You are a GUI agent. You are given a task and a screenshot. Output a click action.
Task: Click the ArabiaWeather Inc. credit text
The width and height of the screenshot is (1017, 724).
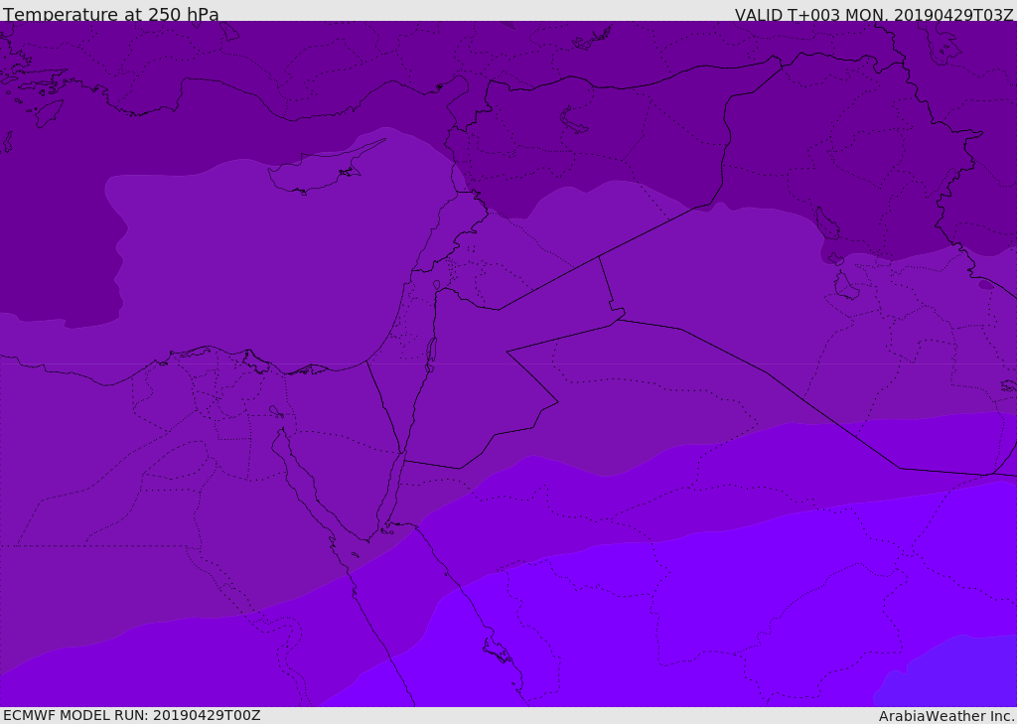[x=946, y=716]
